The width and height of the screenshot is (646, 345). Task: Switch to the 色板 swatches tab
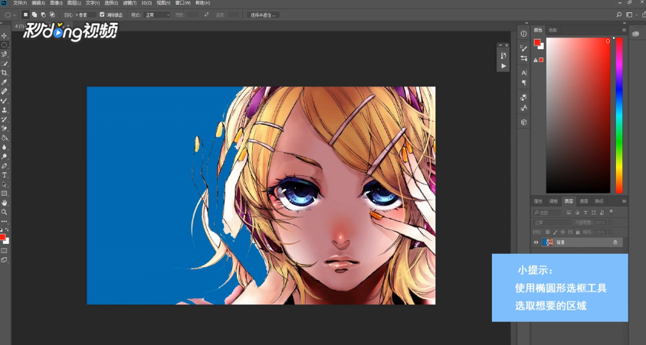coord(553,30)
